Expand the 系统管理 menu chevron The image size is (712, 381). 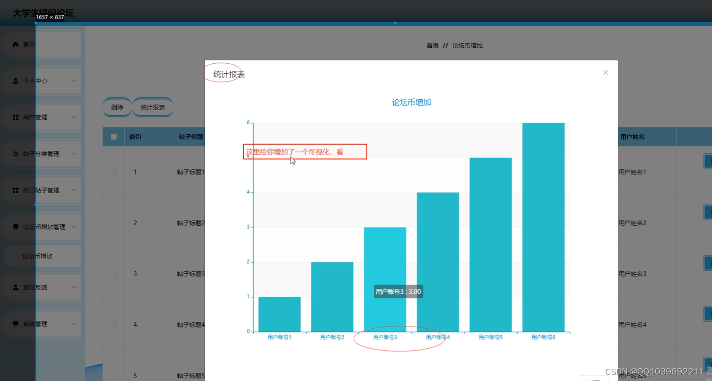click(x=74, y=324)
